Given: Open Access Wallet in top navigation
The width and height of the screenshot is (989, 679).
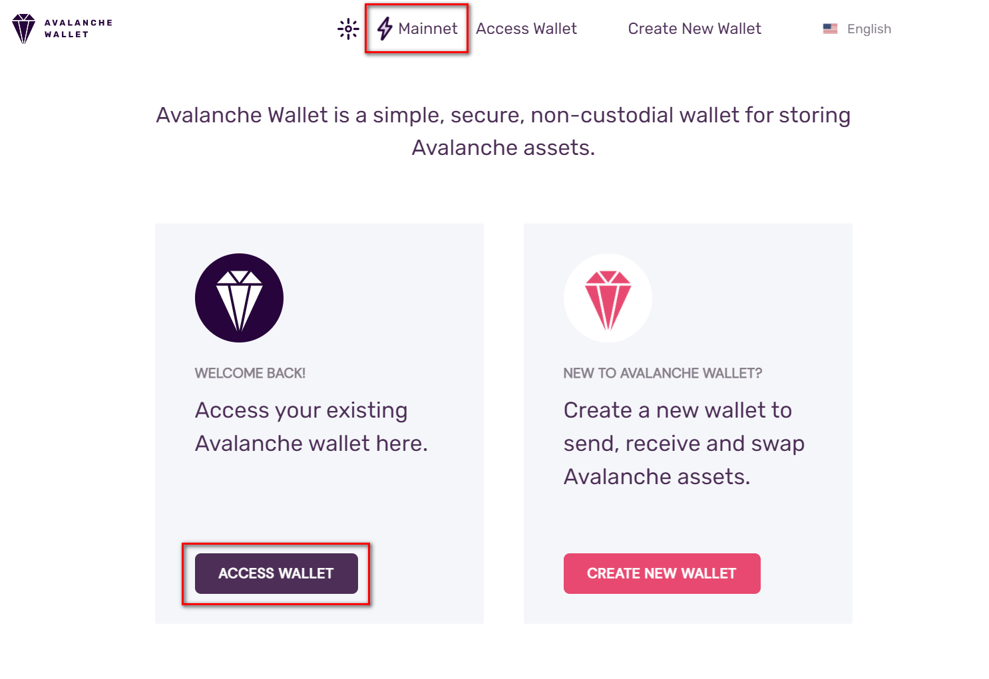Looking at the screenshot, I should pos(526,29).
